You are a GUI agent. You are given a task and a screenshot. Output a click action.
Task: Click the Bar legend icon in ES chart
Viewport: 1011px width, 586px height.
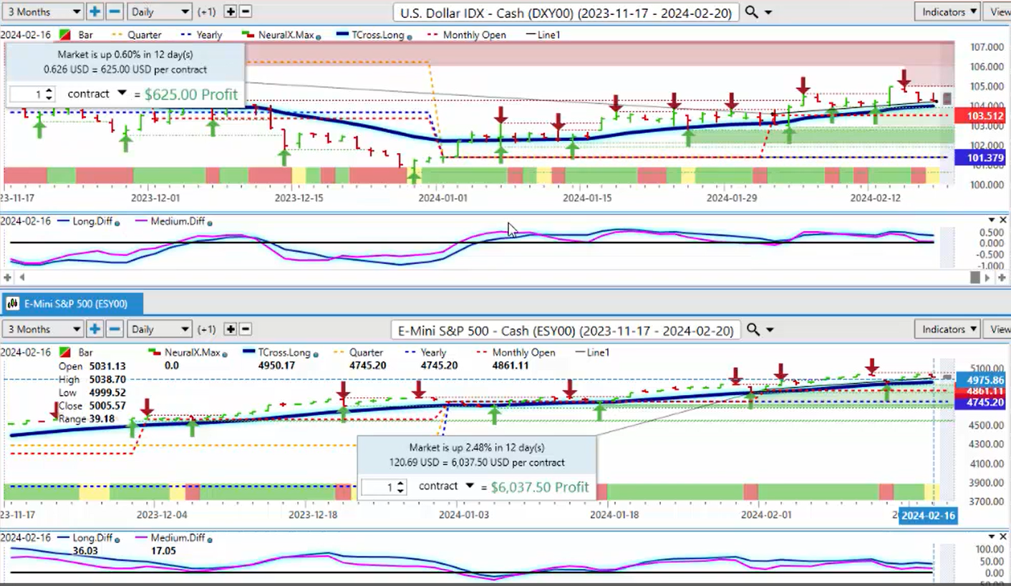pyautogui.click(x=64, y=353)
